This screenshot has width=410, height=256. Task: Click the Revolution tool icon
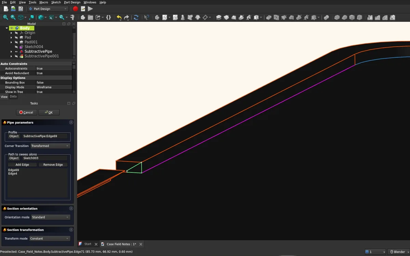coord(226,17)
